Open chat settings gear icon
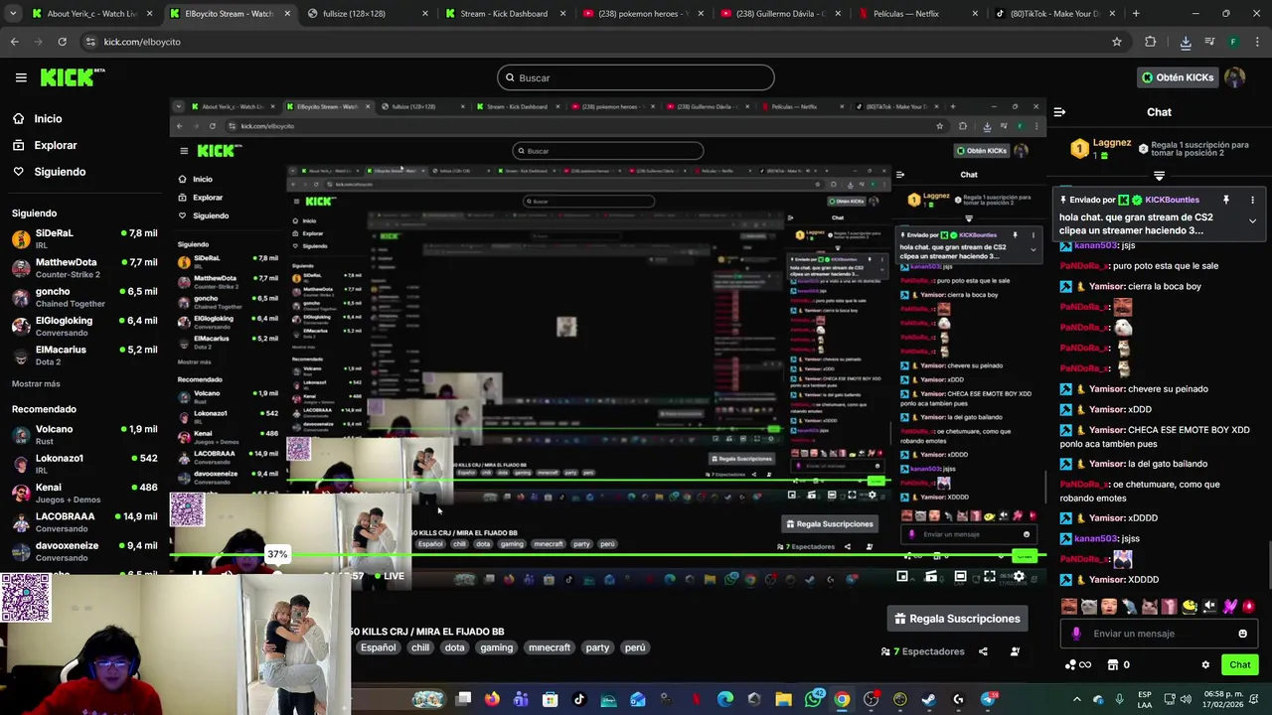 [1205, 665]
